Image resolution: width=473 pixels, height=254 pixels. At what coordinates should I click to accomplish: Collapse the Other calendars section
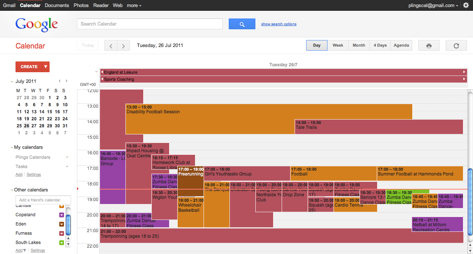(x=12, y=190)
